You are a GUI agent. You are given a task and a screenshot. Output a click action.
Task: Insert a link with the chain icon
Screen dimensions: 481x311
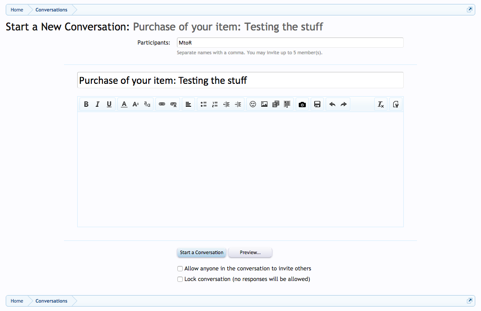pos(162,105)
